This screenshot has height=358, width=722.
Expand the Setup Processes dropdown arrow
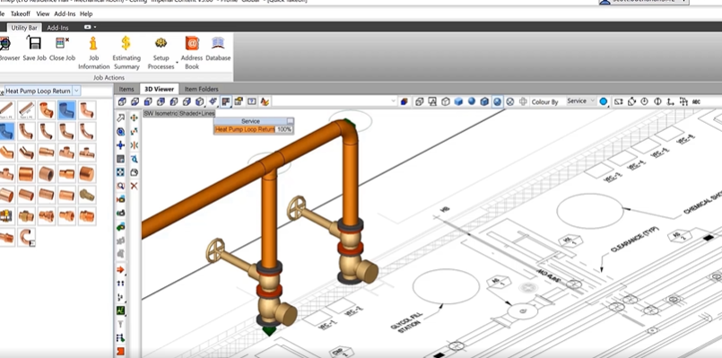(177, 62)
